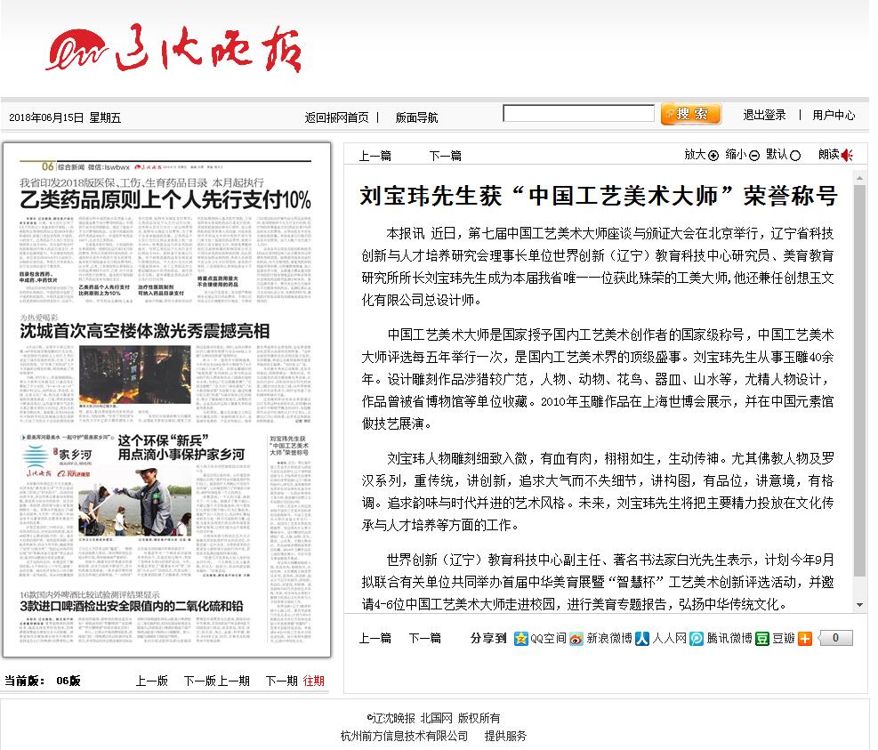This screenshot has height=750, width=878.
Task: Click the date text 2018年06月15日 星期五
Action: pos(65,117)
